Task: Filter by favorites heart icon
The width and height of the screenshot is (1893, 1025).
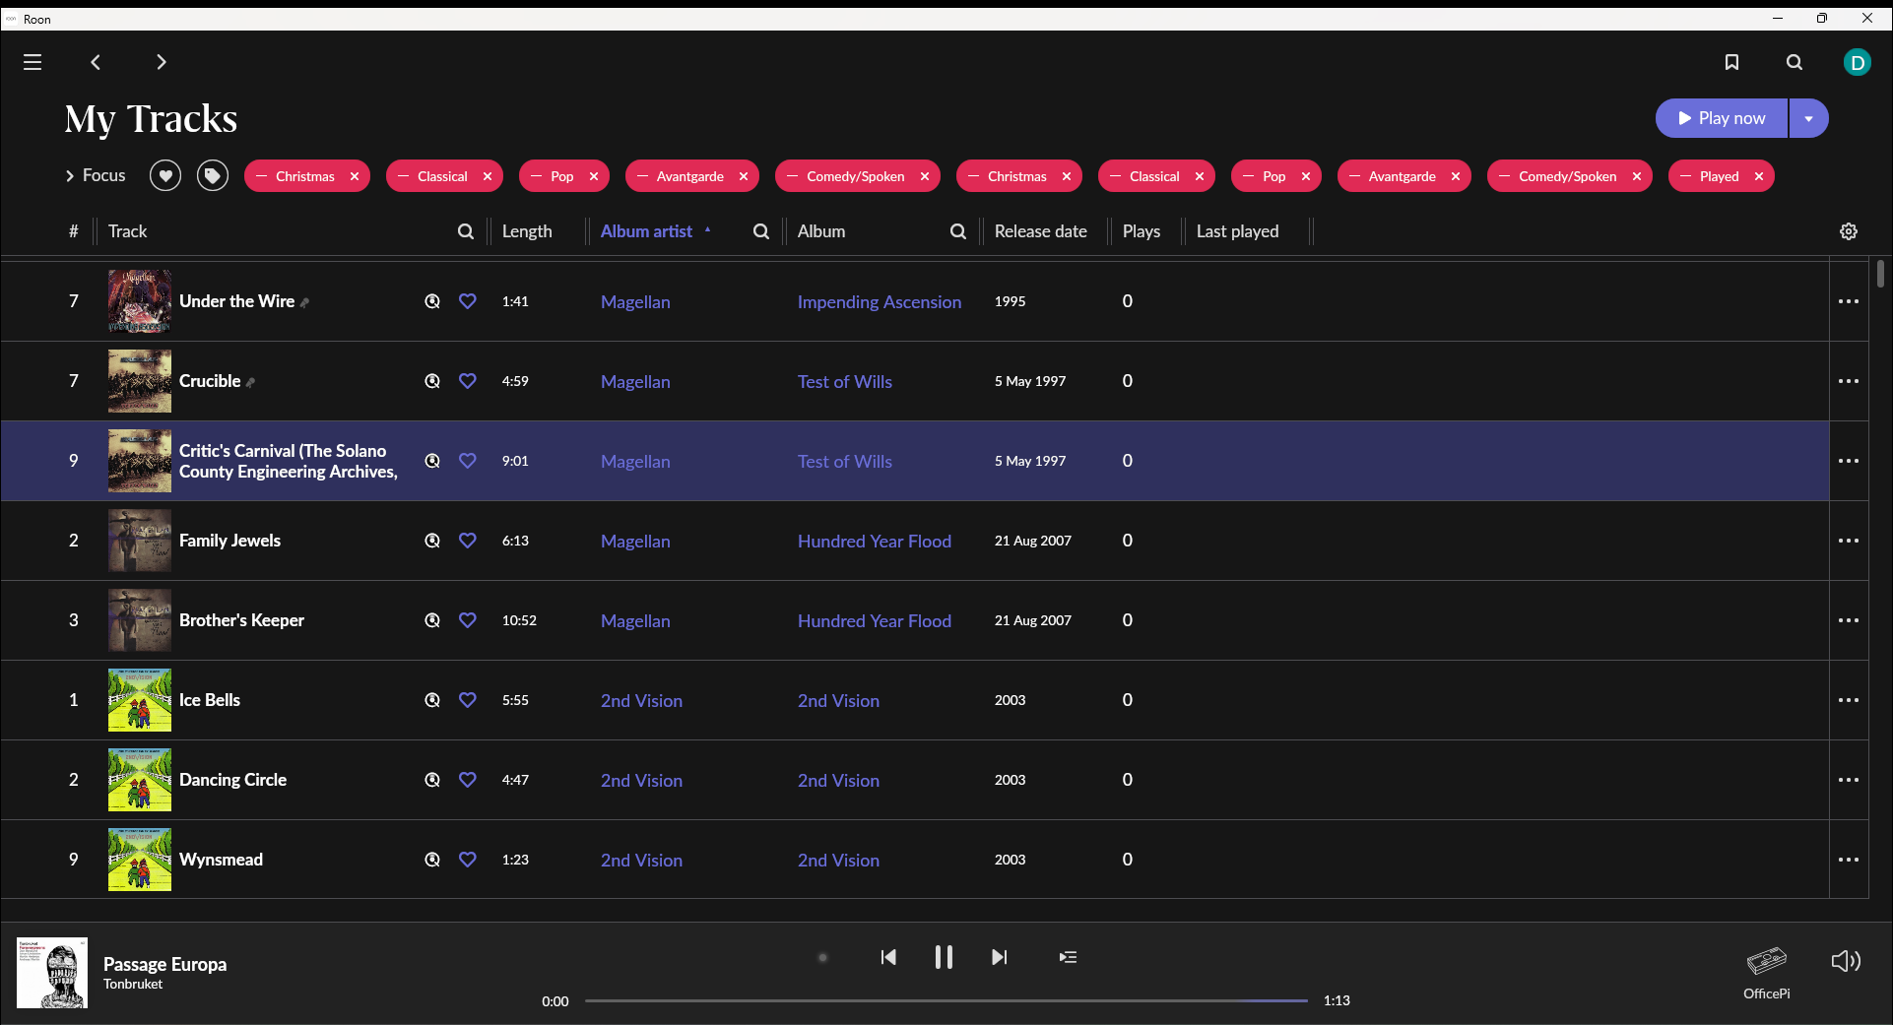Action: tap(165, 176)
